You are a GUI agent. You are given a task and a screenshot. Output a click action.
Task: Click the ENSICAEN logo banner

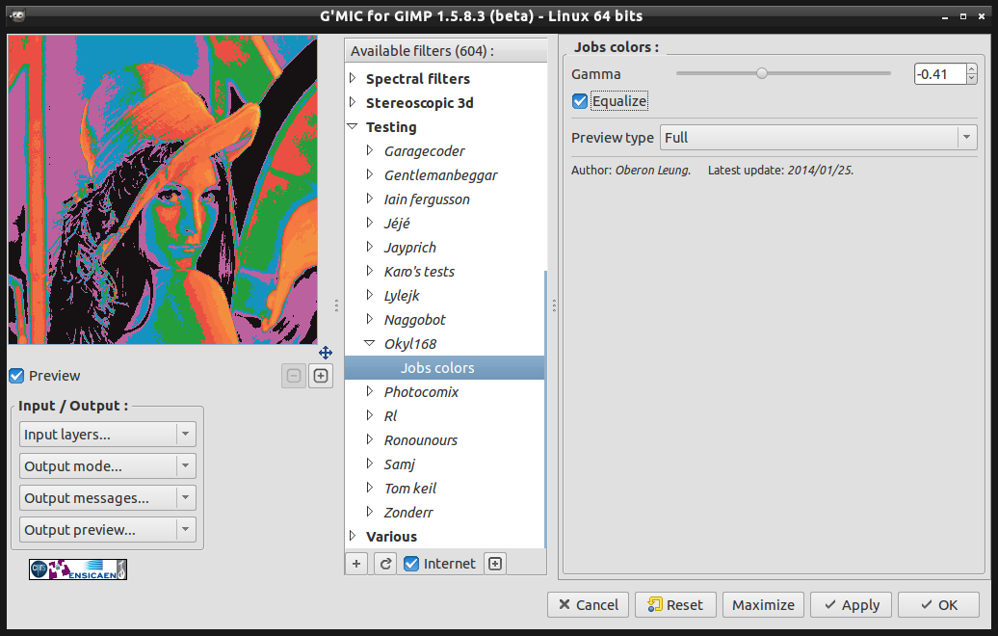pos(78,570)
